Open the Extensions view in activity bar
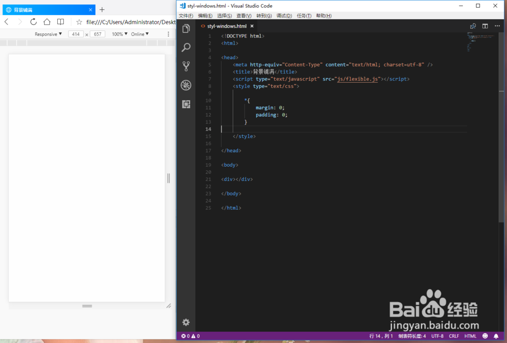The image size is (507, 343). (186, 104)
